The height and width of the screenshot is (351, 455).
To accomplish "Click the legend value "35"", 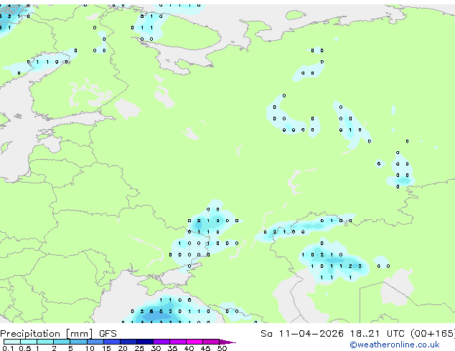I will [x=172, y=348].
